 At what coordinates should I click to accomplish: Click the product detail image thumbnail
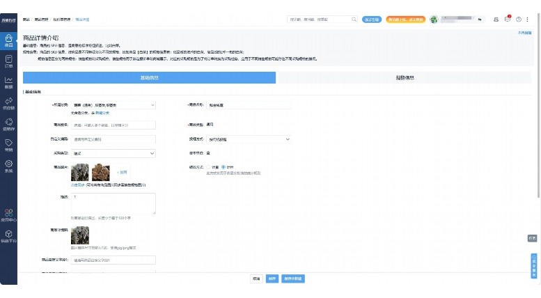[x=80, y=235]
